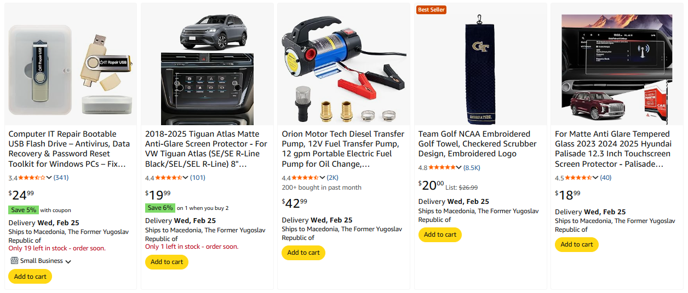The height and width of the screenshot is (293, 688).
Task: Click the Save 6% discount badge
Action: click(x=160, y=208)
